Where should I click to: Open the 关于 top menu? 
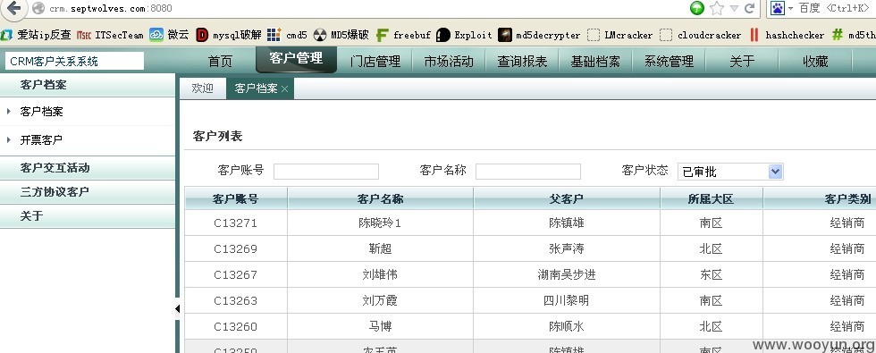pyautogui.click(x=742, y=61)
